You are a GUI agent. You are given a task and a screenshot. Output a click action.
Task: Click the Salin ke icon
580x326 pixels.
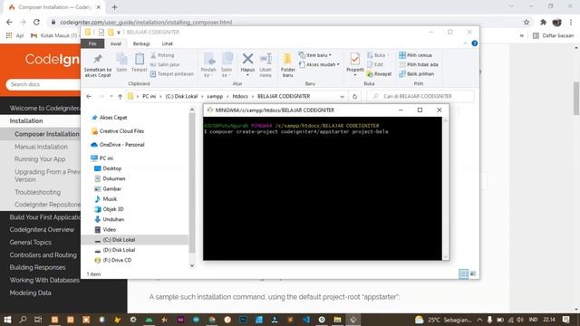coord(227,59)
